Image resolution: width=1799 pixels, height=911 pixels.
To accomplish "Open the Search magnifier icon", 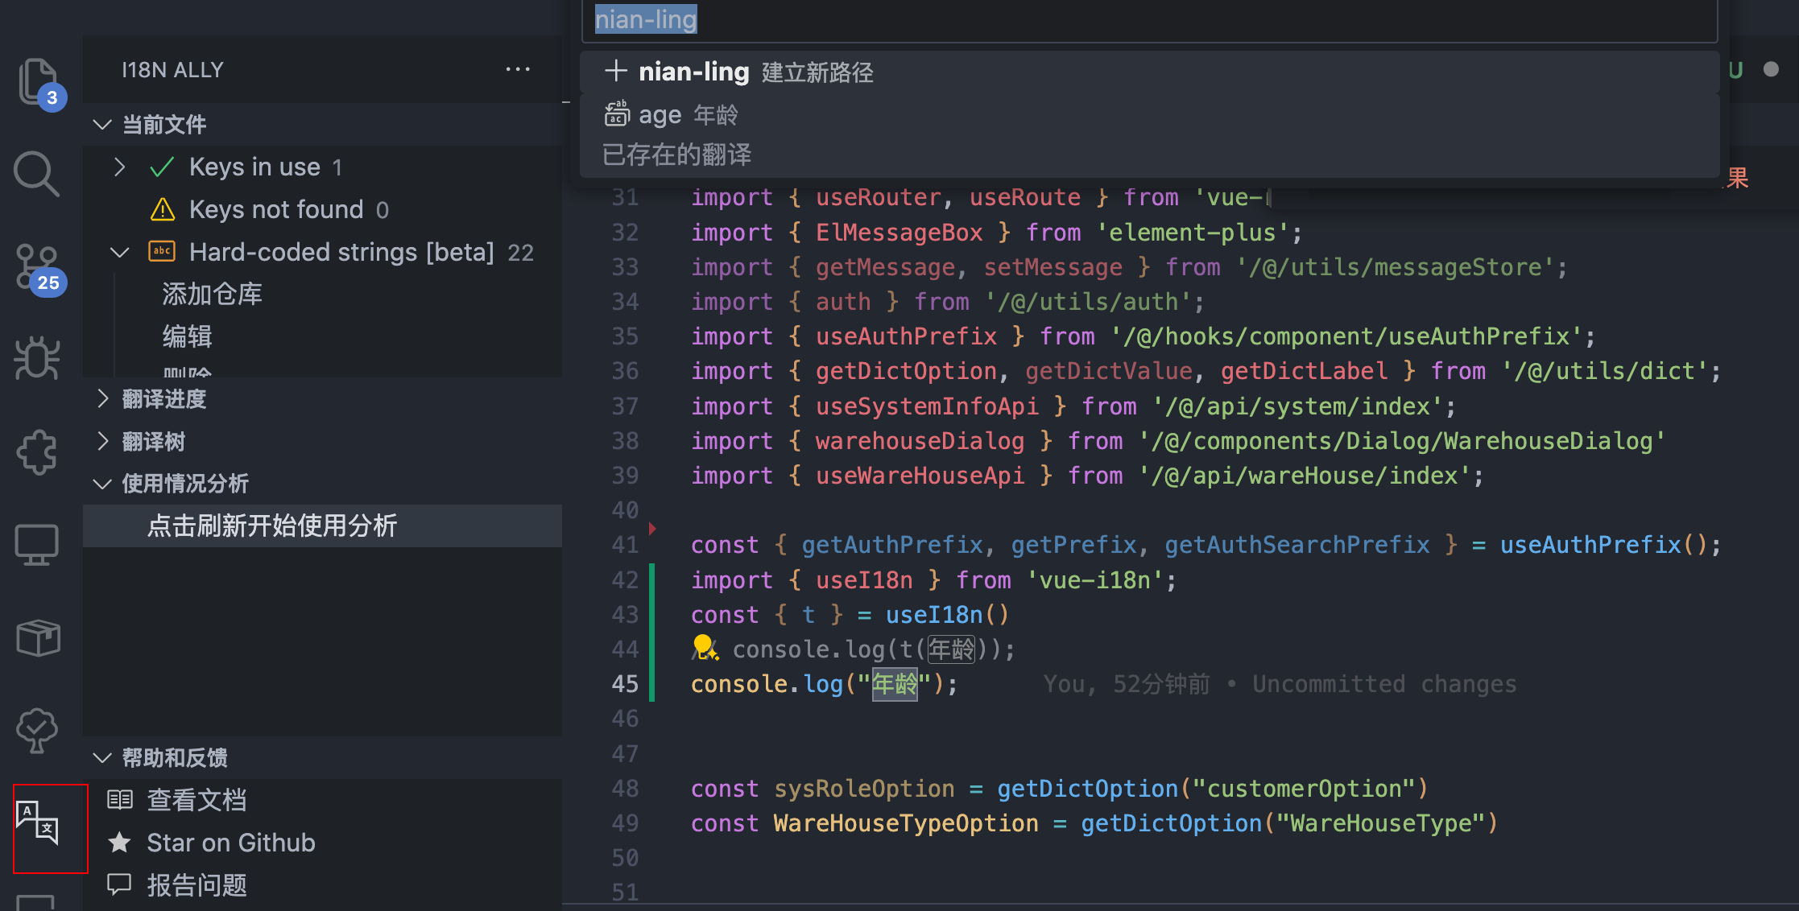I will click(36, 173).
